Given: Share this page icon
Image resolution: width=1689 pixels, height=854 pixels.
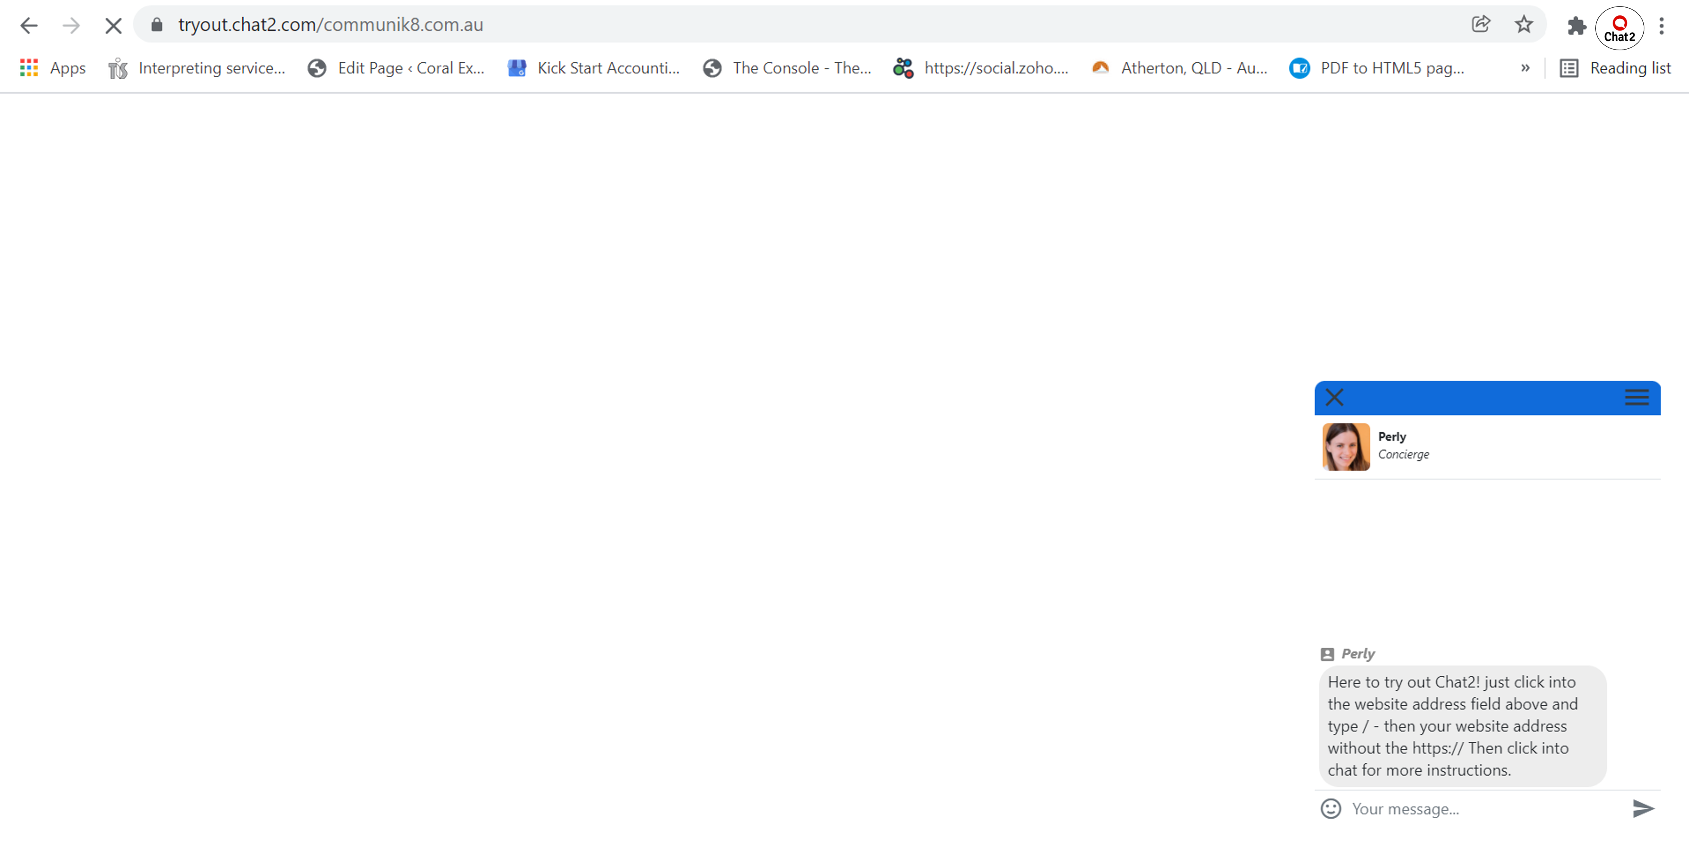Looking at the screenshot, I should tap(1481, 25).
